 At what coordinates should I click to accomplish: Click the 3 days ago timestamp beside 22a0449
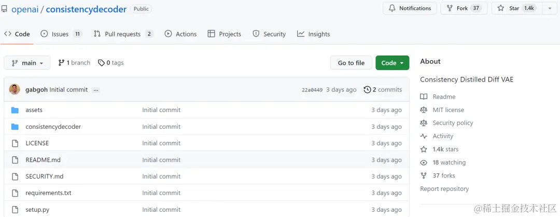coord(340,90)
